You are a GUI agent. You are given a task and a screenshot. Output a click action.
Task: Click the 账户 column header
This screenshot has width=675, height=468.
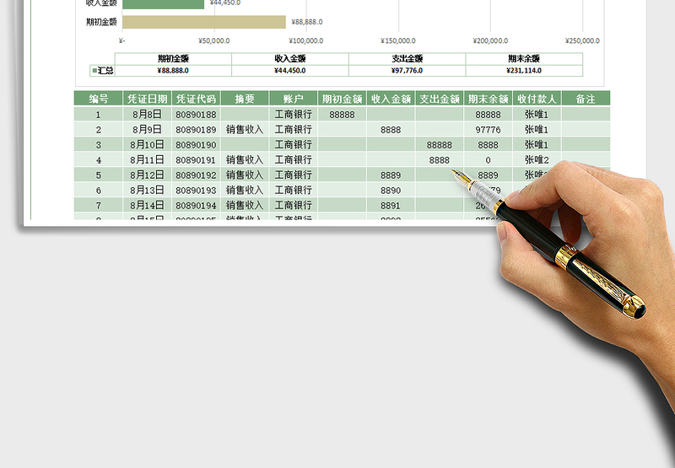(x=293, y=99)
